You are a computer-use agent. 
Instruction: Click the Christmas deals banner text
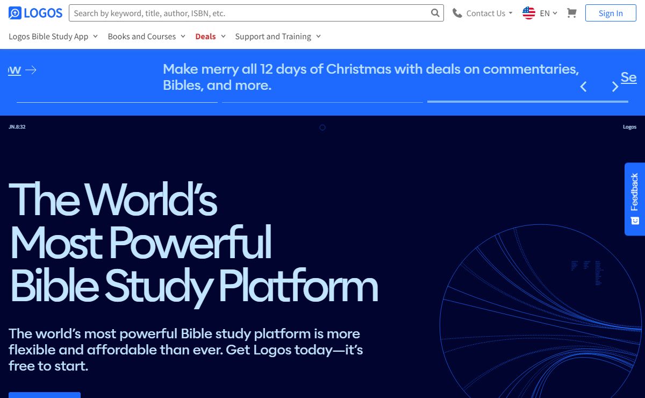(371, 77)
